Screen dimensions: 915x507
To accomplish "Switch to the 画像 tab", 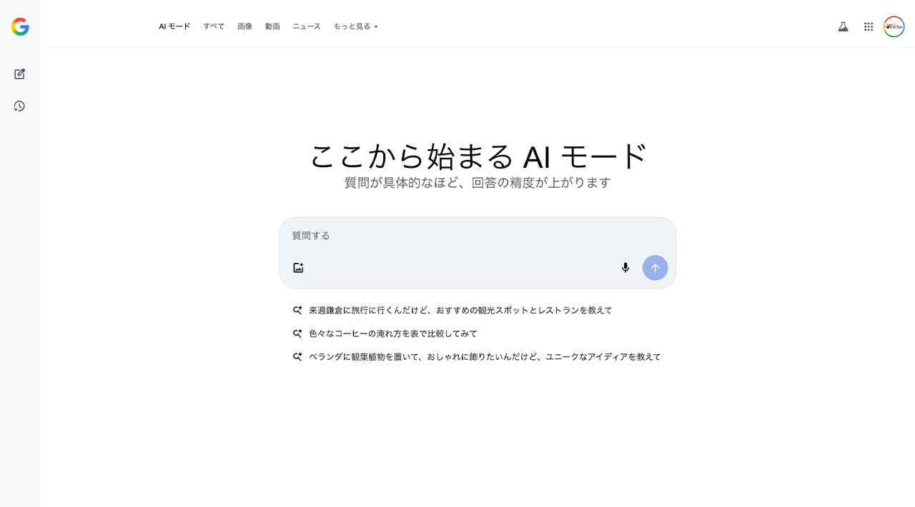I will pos(245,26).
